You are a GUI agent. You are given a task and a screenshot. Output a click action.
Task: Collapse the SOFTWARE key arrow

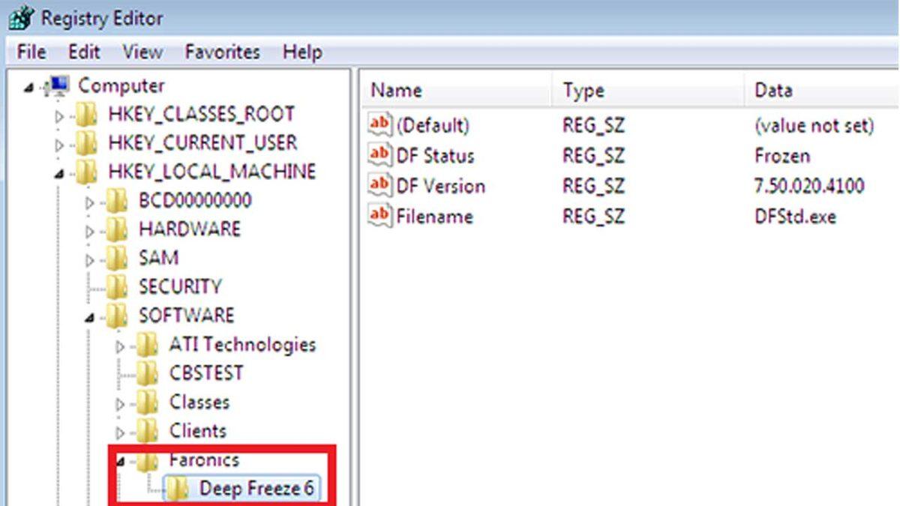click(90, 317)
